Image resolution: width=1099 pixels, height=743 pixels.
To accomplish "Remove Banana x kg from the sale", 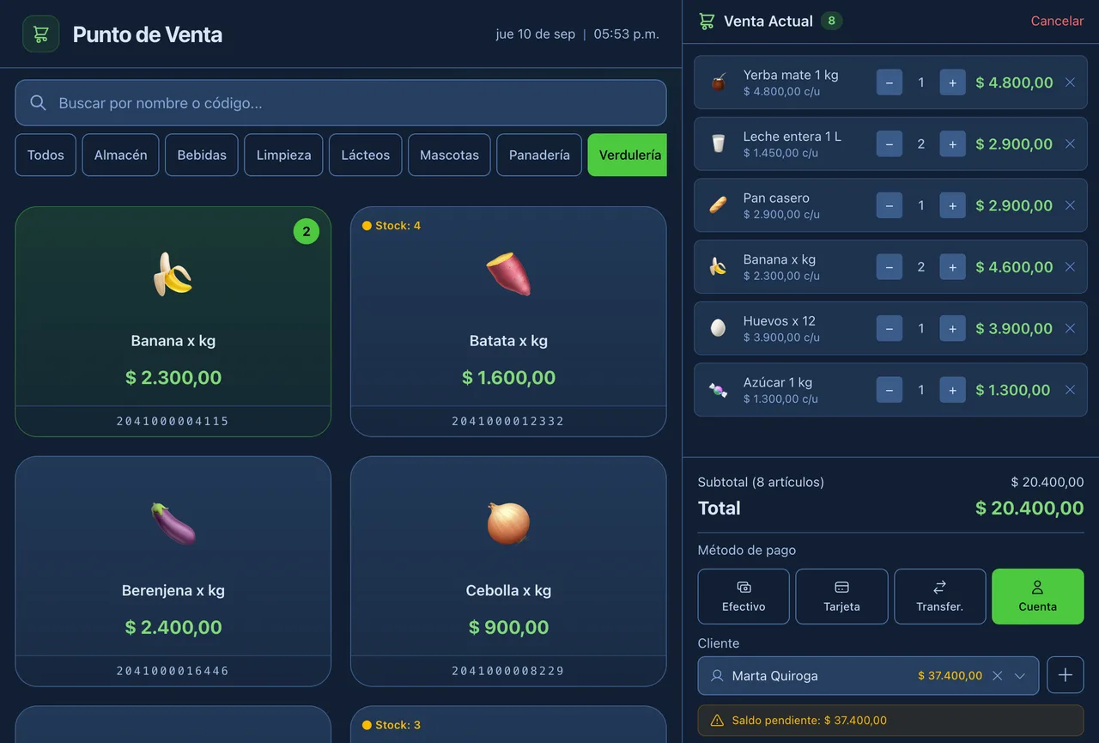I will point(1070,267).
